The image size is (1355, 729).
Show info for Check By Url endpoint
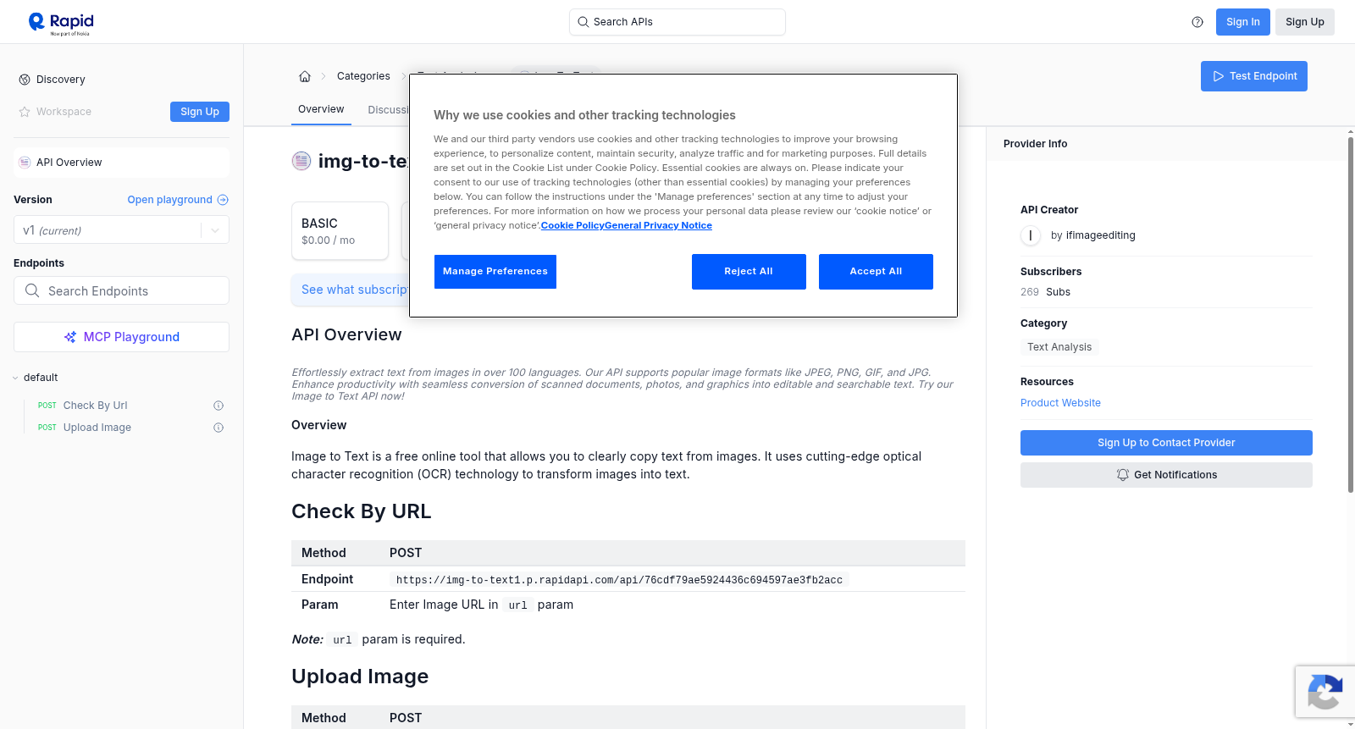tap(218, 406)
